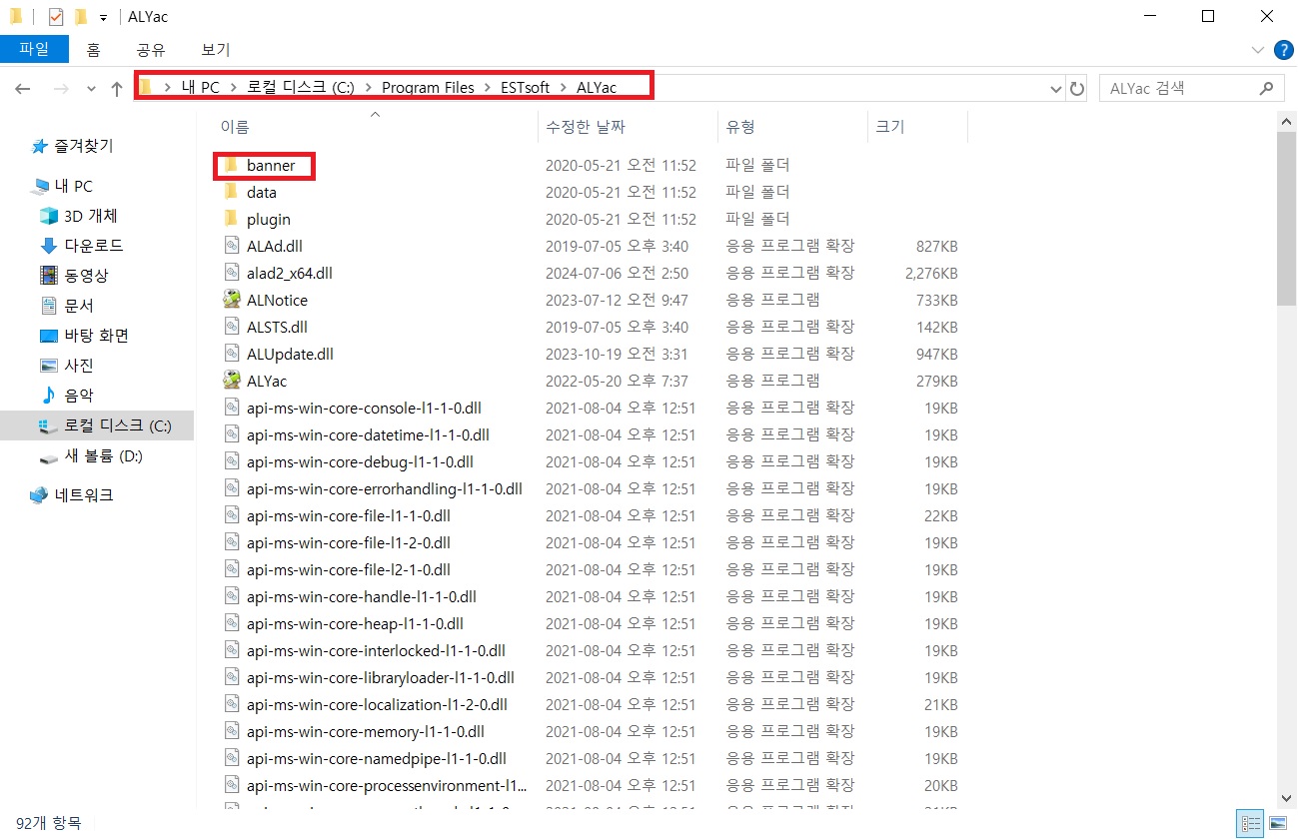Select api-ms-win-core-errorhandling-l1-1-0.dll
Screen dimensions: 1298x839
click(x=384, y=488)
